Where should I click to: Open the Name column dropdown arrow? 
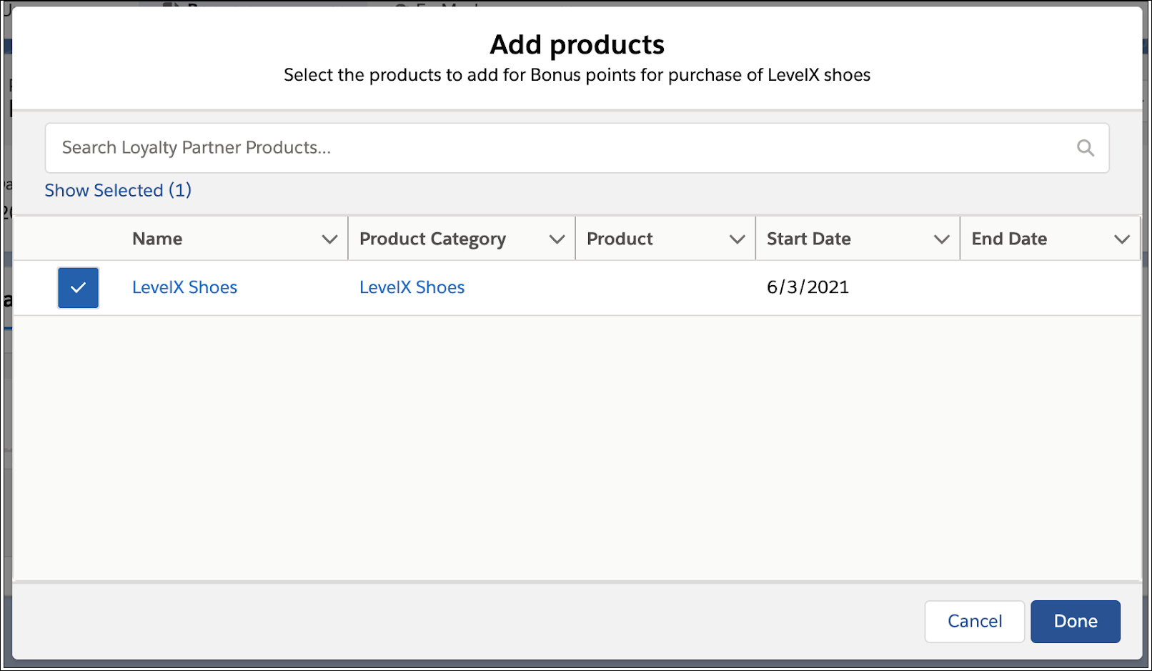click(x=329, y=239)
